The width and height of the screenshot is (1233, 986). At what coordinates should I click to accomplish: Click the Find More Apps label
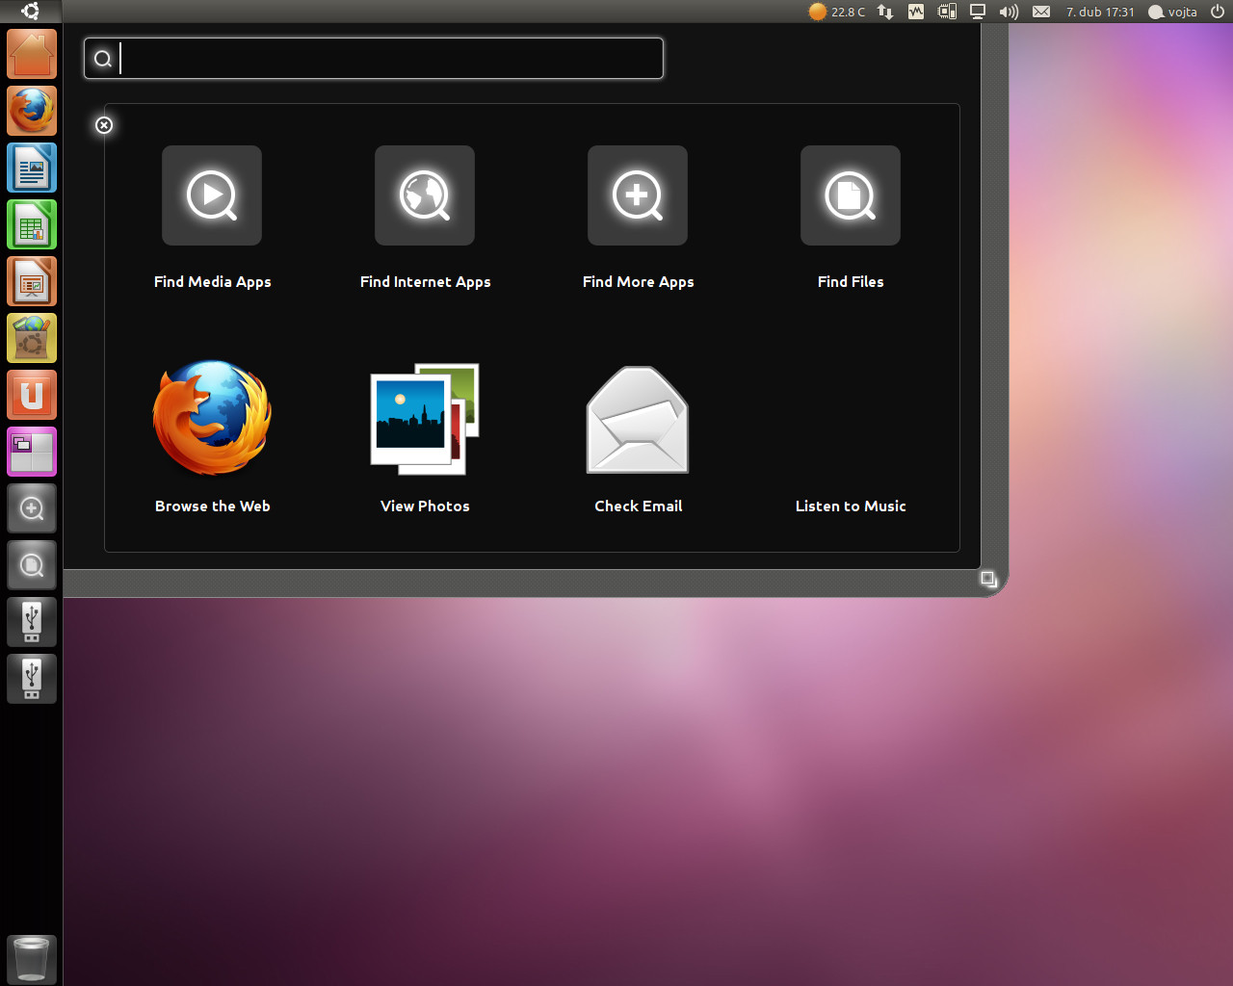(x=638, y=282)
